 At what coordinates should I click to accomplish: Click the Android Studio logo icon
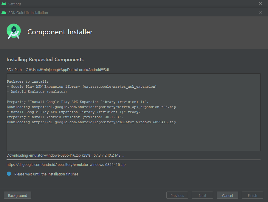pos(14,31)
